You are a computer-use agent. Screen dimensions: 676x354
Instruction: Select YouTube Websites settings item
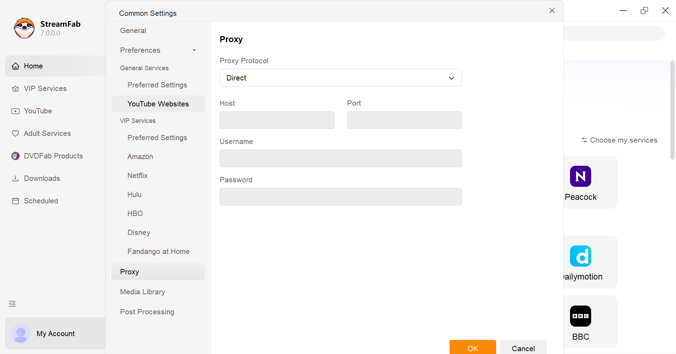[x=158, y=104]
